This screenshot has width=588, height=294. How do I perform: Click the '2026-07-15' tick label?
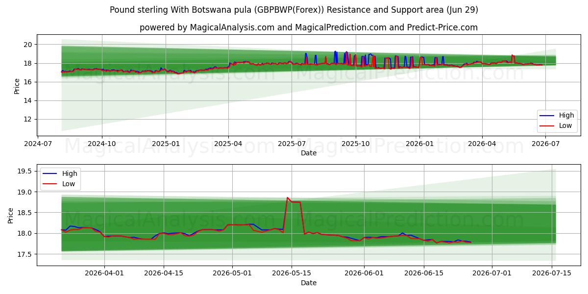(552, 273)
